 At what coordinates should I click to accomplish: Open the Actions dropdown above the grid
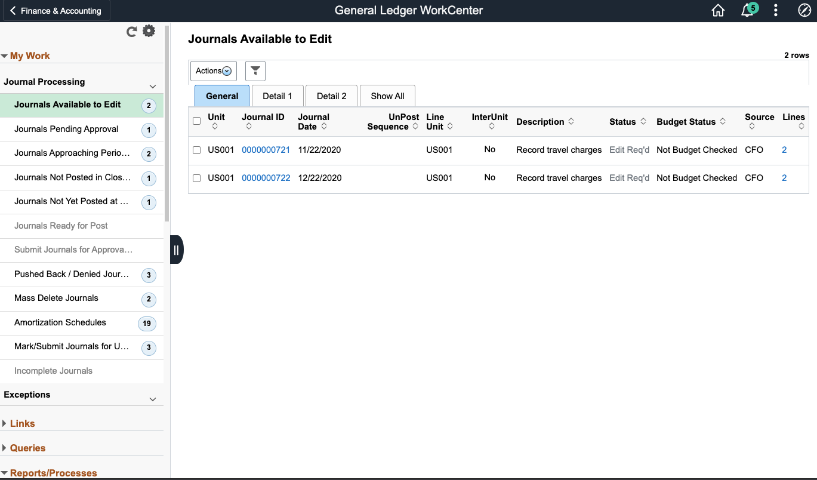point(212,70)
